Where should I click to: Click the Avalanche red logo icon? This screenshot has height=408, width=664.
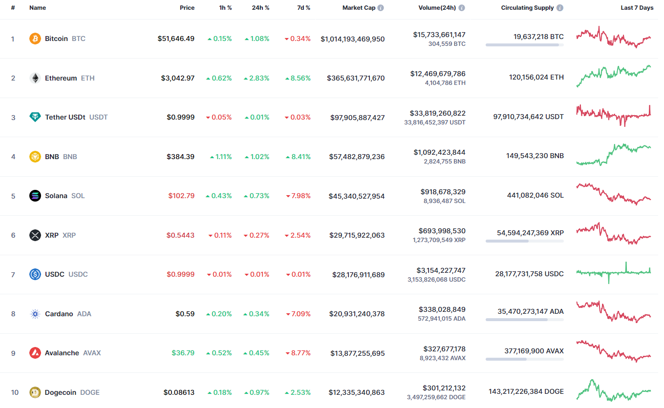click(x=35, y=353)
